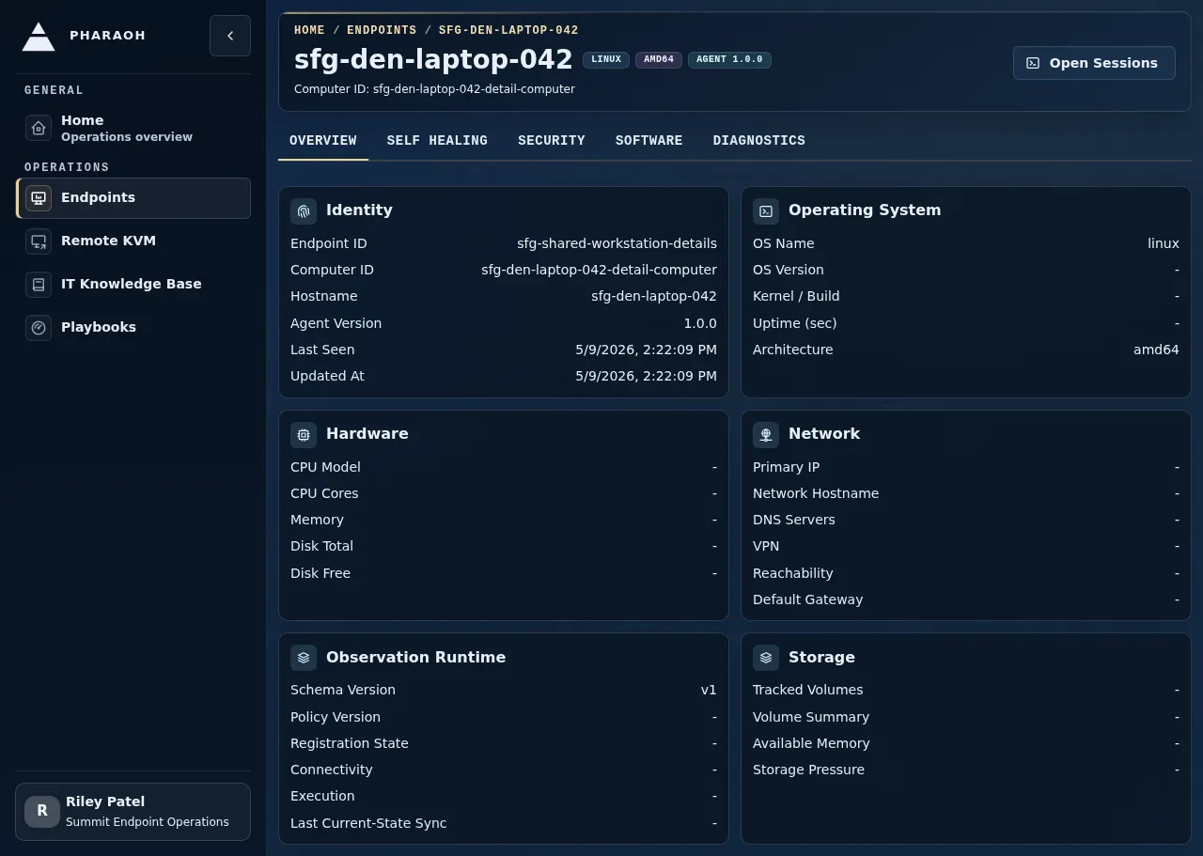
Task: Click the Storage Pressure label
Action: pyautogui.click(x=808, y=770)
